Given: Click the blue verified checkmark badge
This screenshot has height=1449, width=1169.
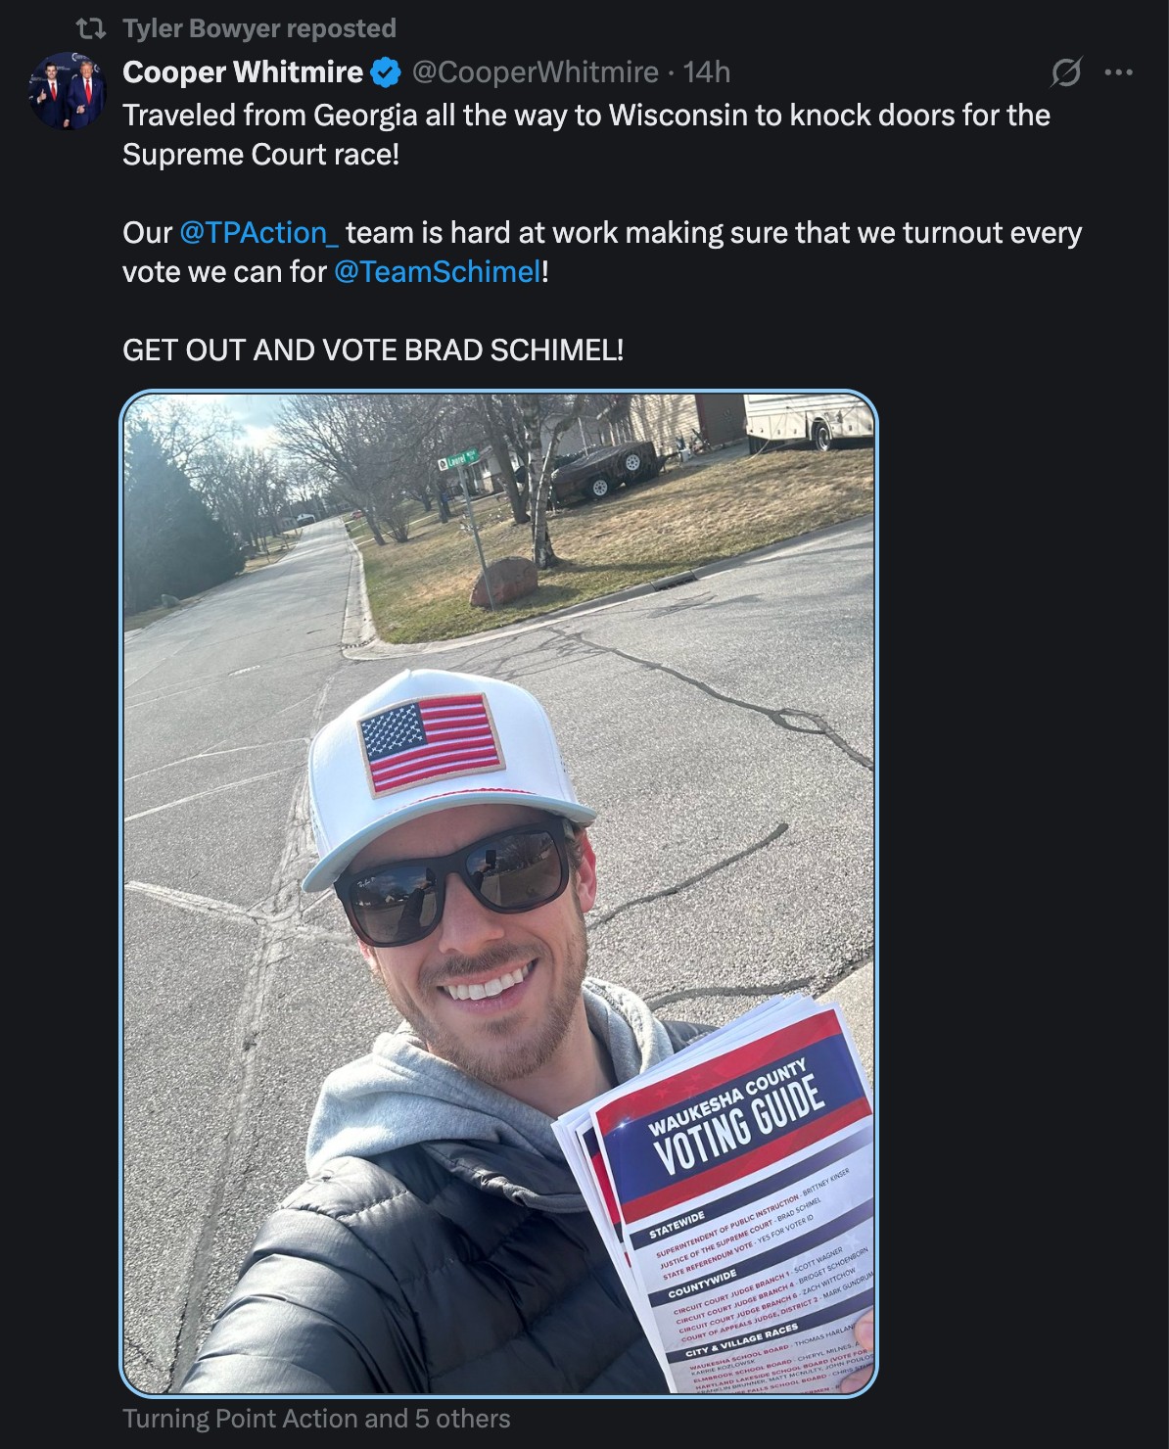Looking at the screenshot, I should [387, 72].
